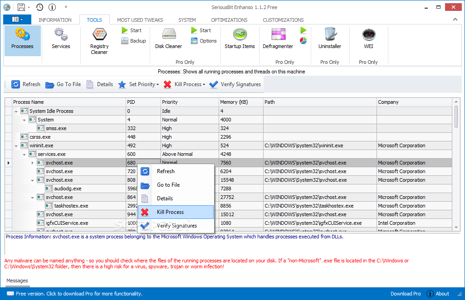
Task: Click the About link text
Action: click(x=442, y=294)
